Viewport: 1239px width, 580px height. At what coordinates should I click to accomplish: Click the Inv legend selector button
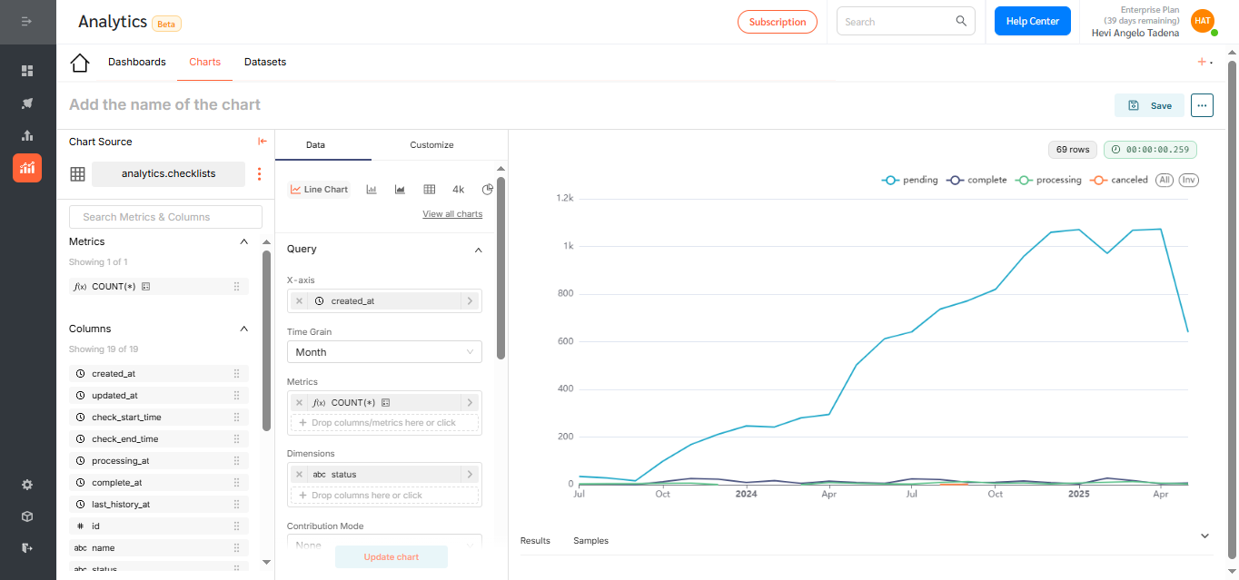coord(1188,181)
